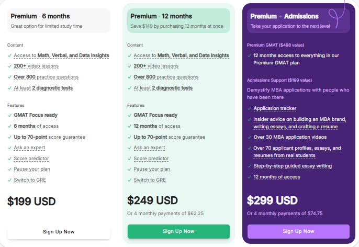The height and width of the screenshot is (247, 359).
Task: Click the checkmark next to Application tracker
Action: [249, 108]
